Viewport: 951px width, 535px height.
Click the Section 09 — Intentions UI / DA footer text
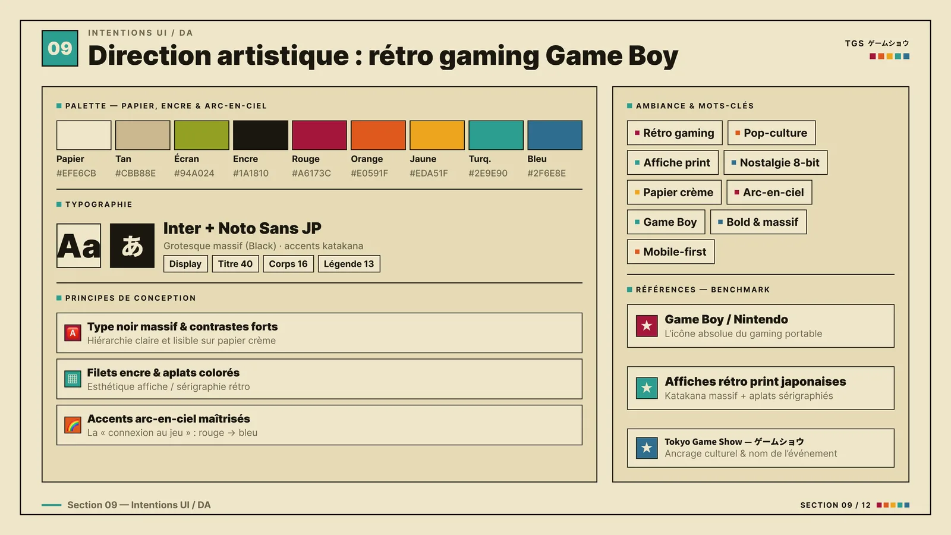pyautogui.click(x=139, y=505)
